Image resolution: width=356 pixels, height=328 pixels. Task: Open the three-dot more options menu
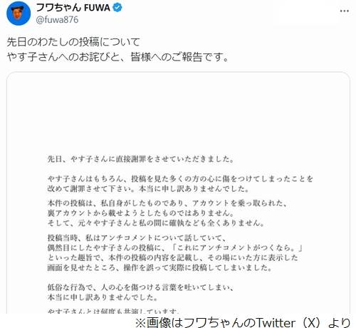[x=344, y=11]
